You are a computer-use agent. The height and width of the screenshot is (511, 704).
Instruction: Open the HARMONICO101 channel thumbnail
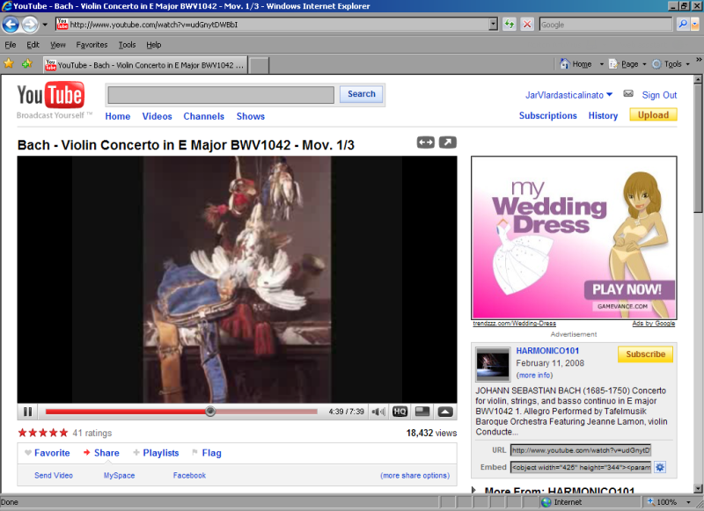(493, 364)
